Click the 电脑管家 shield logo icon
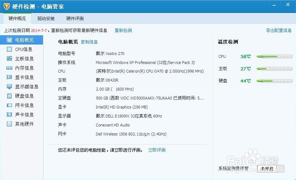The height and width of the screenshot is (180, 296). (x=7, y=6)
